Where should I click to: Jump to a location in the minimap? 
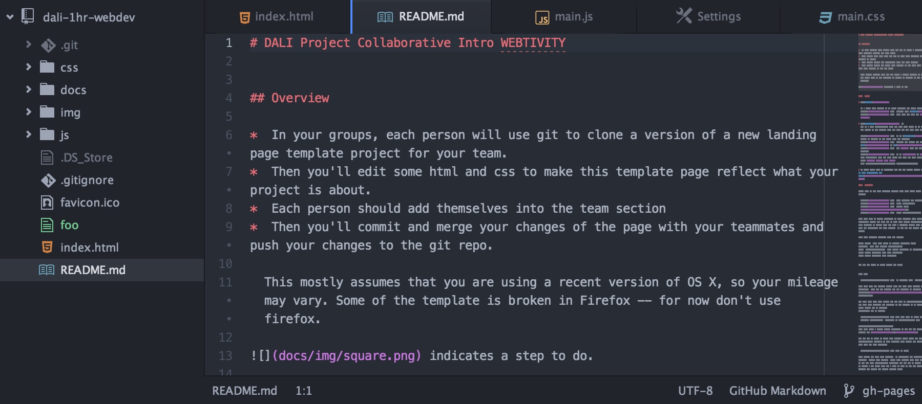[x=890, y=205]
